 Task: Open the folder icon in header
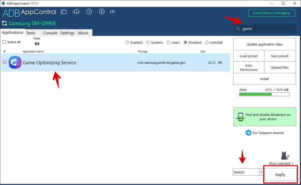(64, 12)
